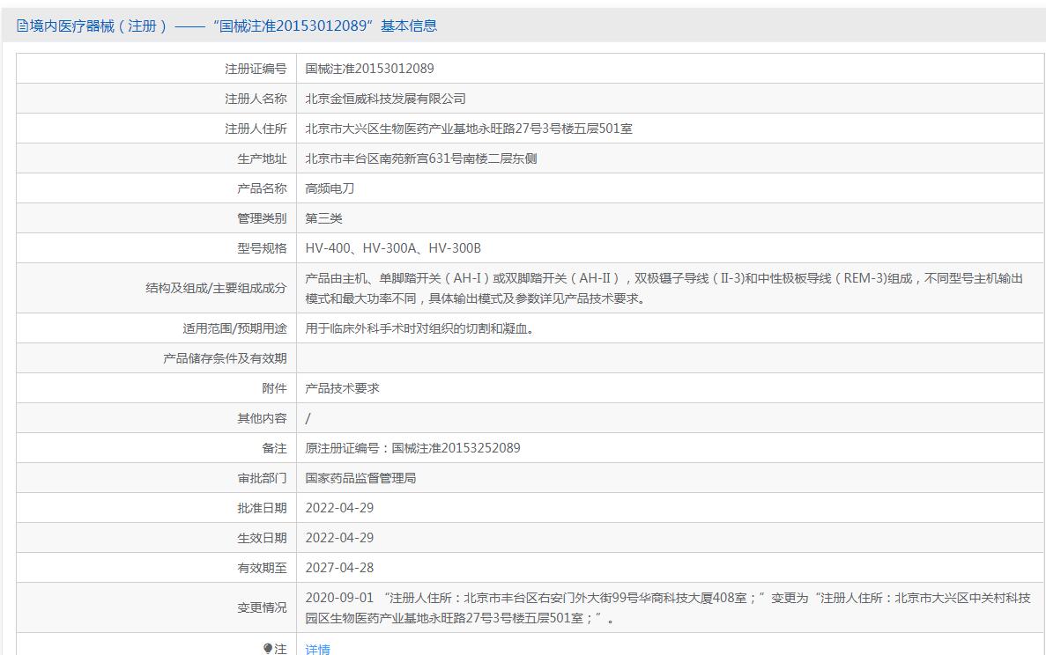Select the 批准日期 value 2022-04-29
Screen dimensions: 1046x655
[x=339, y=508]
